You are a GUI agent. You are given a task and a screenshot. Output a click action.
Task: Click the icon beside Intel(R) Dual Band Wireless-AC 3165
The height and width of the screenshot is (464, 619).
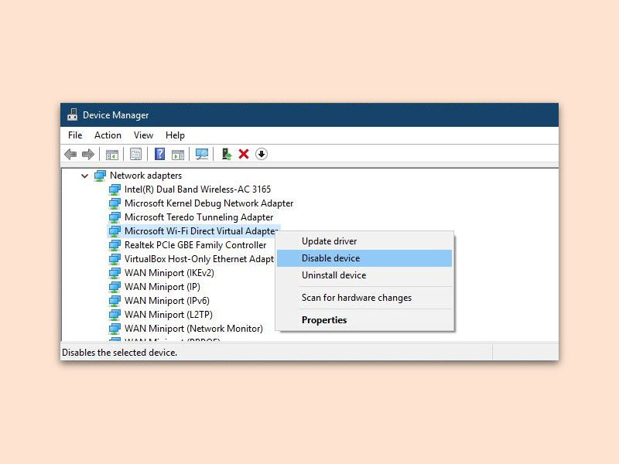pos(115,189)
